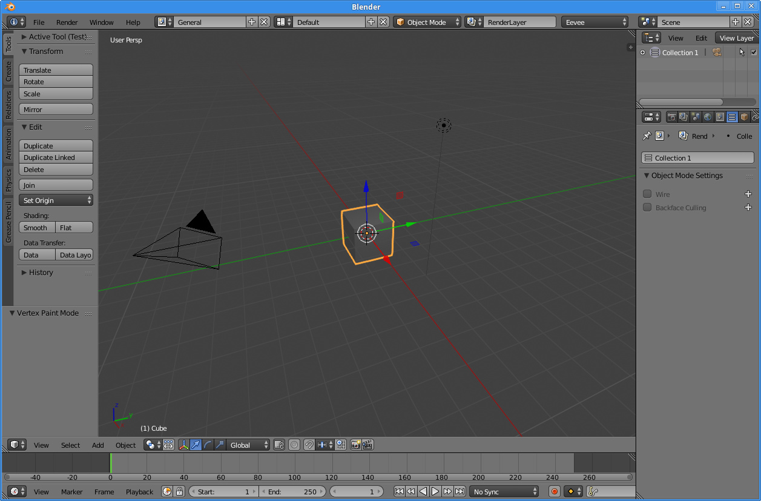Click the pushpin icon in the Properties header
761x501 pixels.
coord(647,136)
